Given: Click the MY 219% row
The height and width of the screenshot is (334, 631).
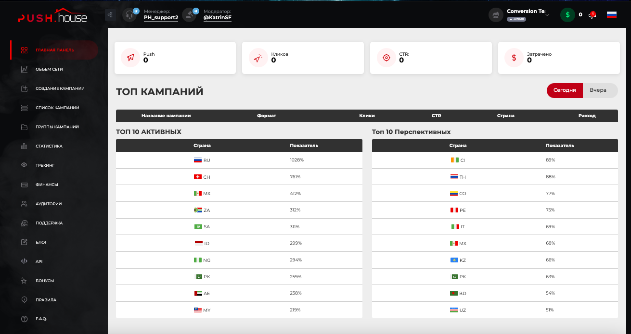Looking at the screenshot, I should pyautogui.click(x=239, y=310).
